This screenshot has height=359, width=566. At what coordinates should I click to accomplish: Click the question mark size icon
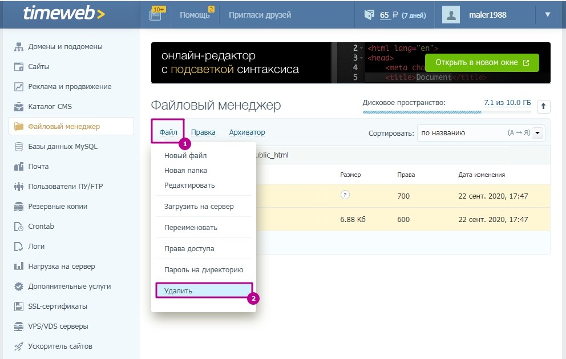pos(345,195)
